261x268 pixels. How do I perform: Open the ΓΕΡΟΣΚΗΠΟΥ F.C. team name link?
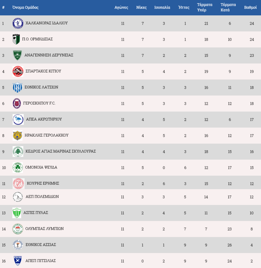[39, 103]
